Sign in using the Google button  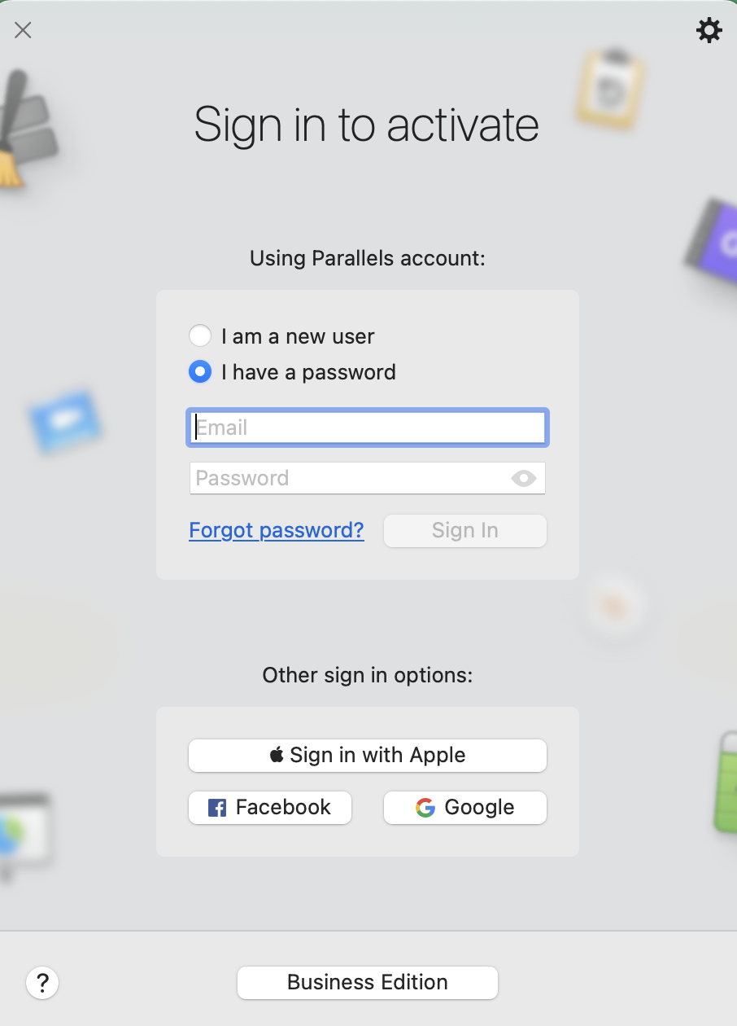(x=465, y=808)
